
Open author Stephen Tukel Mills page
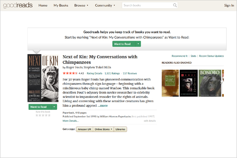[97, 67]
